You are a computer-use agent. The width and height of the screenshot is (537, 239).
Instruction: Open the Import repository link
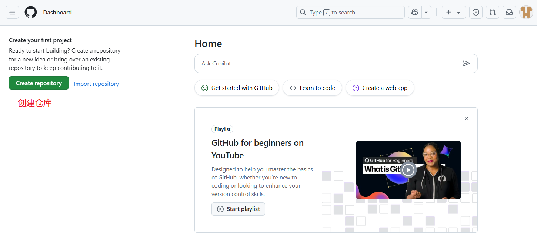pyautogui.click(x=96, y=84)
